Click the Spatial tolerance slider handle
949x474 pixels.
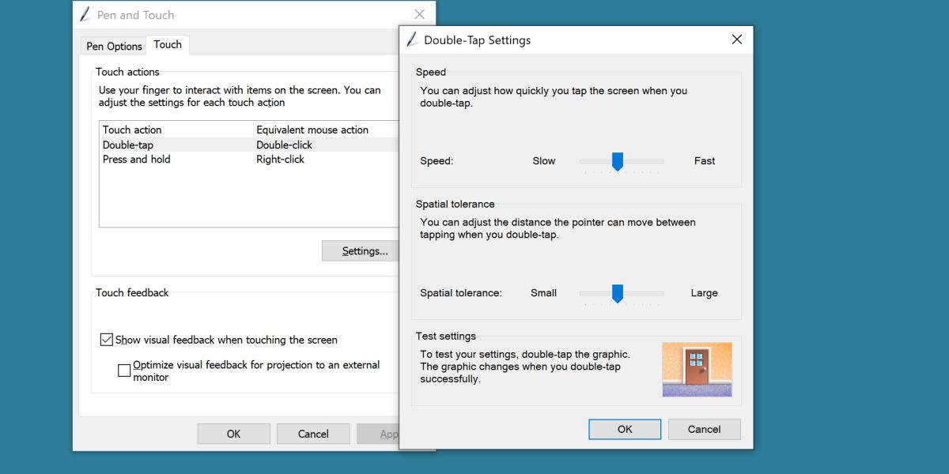point(618,293)
